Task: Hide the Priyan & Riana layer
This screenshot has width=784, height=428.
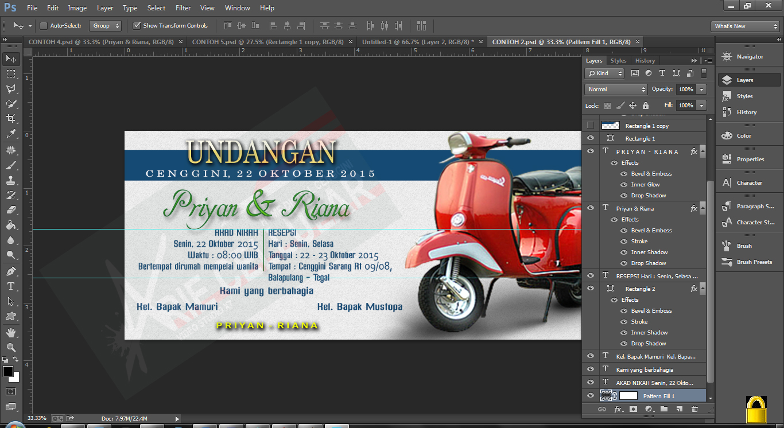Action: point(590,208)
